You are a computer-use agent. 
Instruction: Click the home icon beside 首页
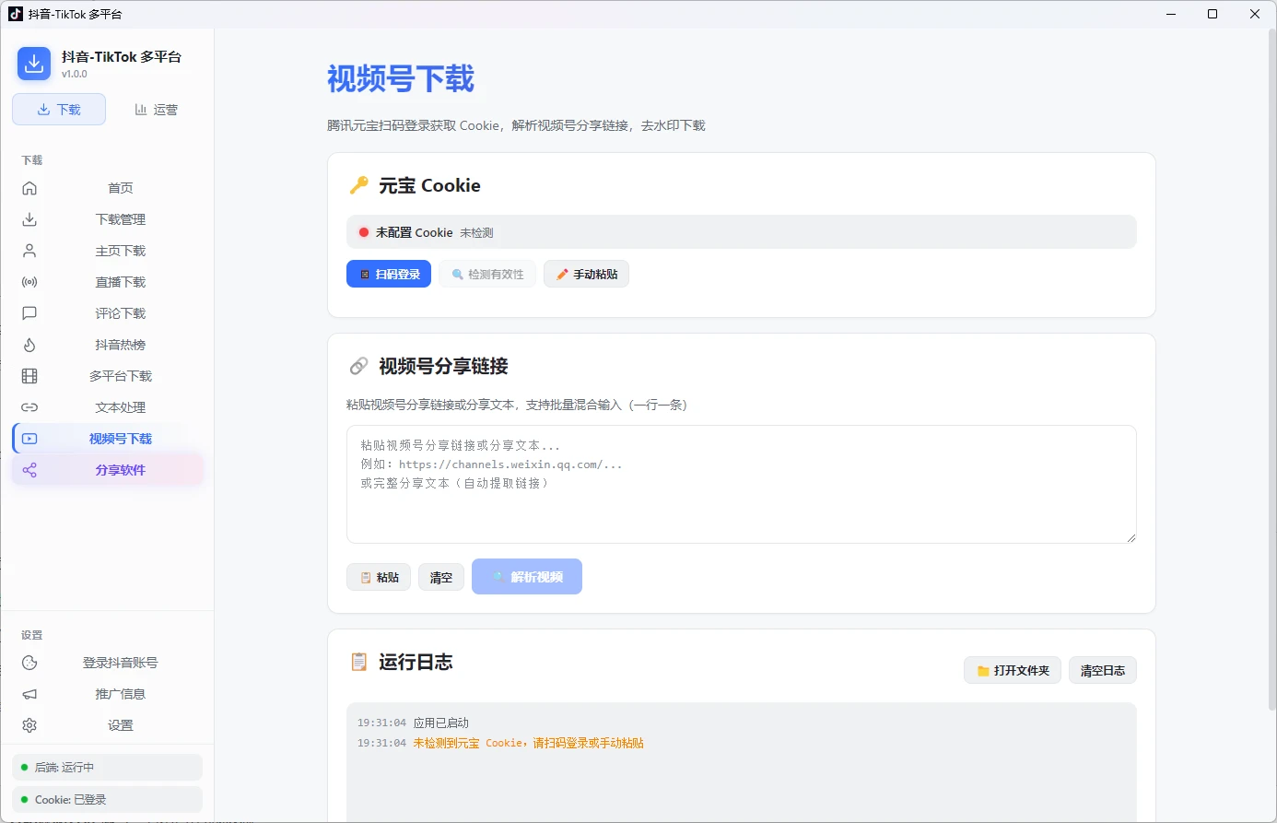point(29,188)
